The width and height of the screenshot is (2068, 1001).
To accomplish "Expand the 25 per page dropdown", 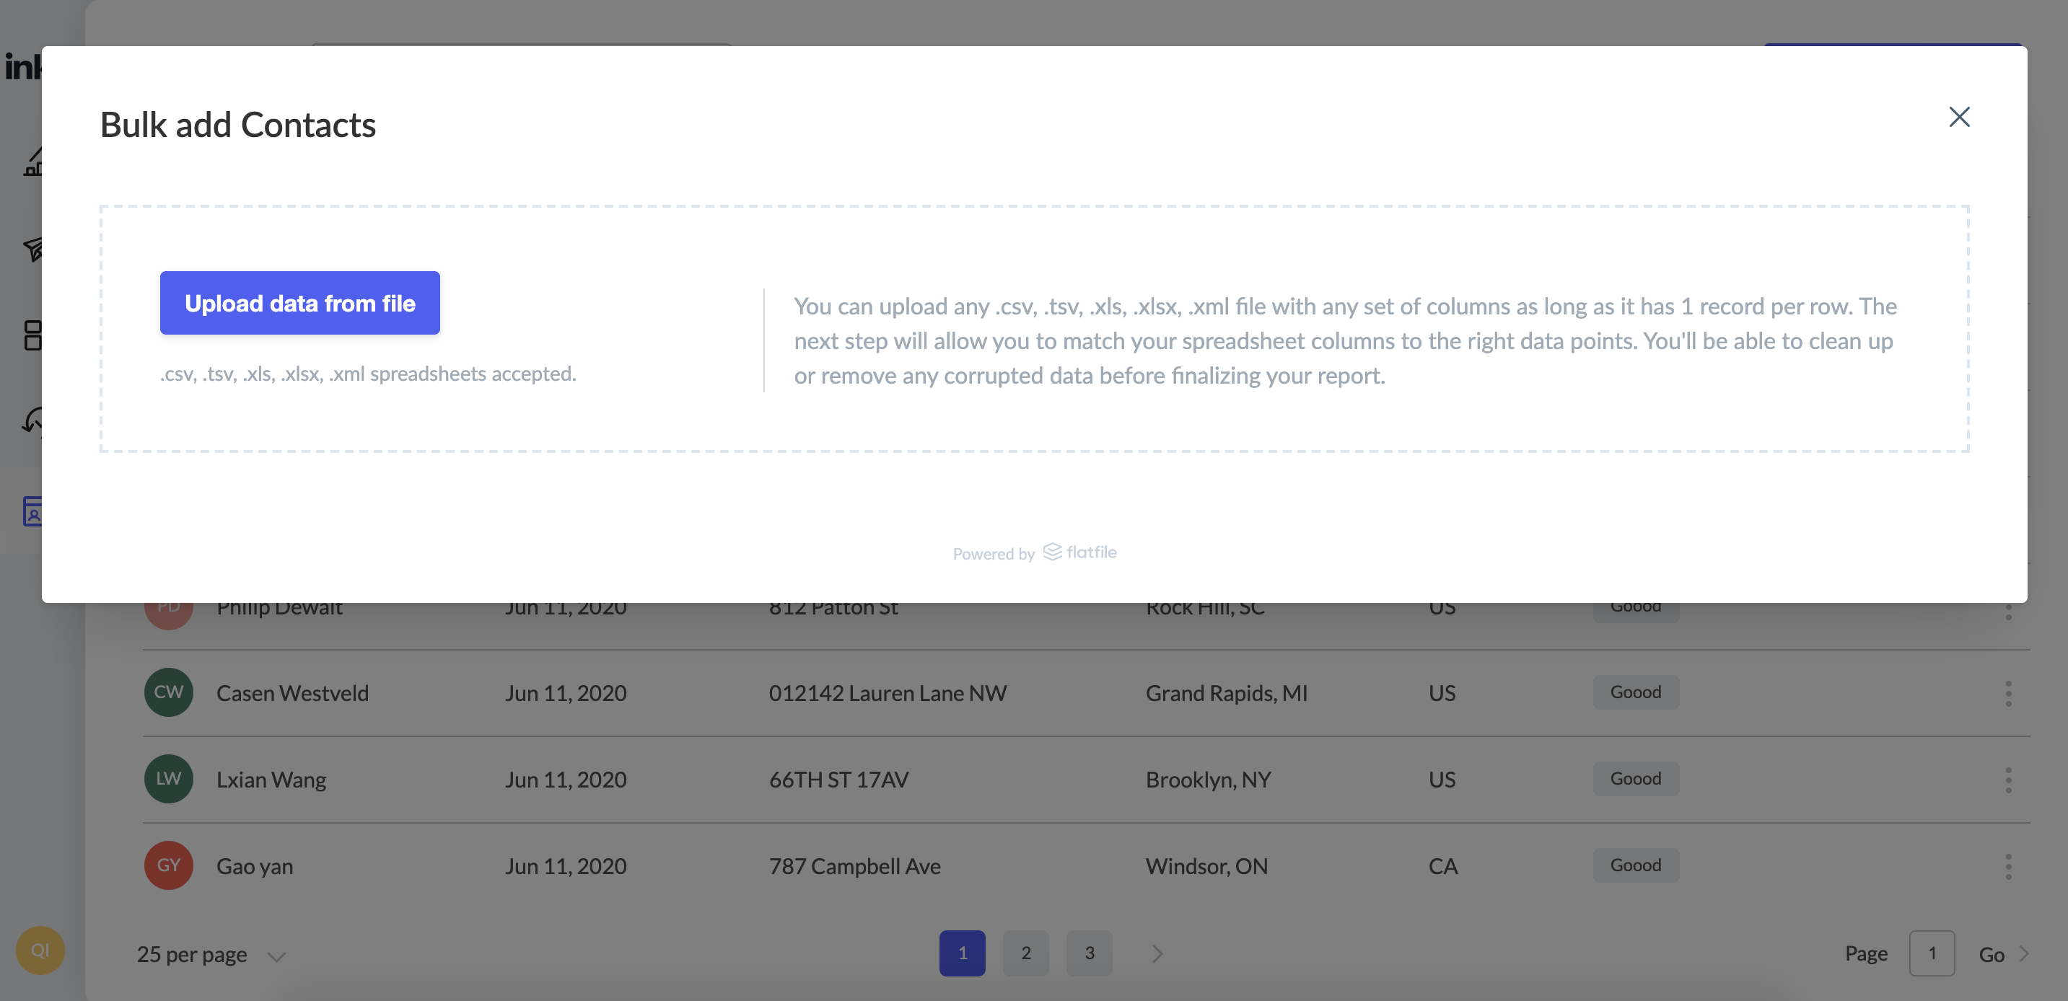I will click(x=211, y=951).
